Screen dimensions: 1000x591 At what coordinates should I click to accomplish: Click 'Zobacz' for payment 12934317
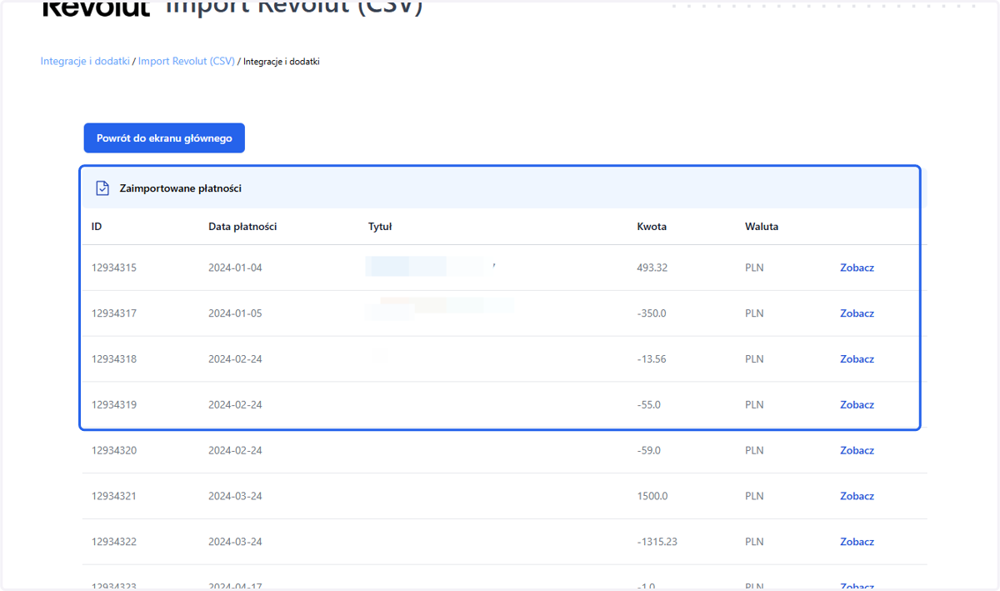(x=857, y=313)
